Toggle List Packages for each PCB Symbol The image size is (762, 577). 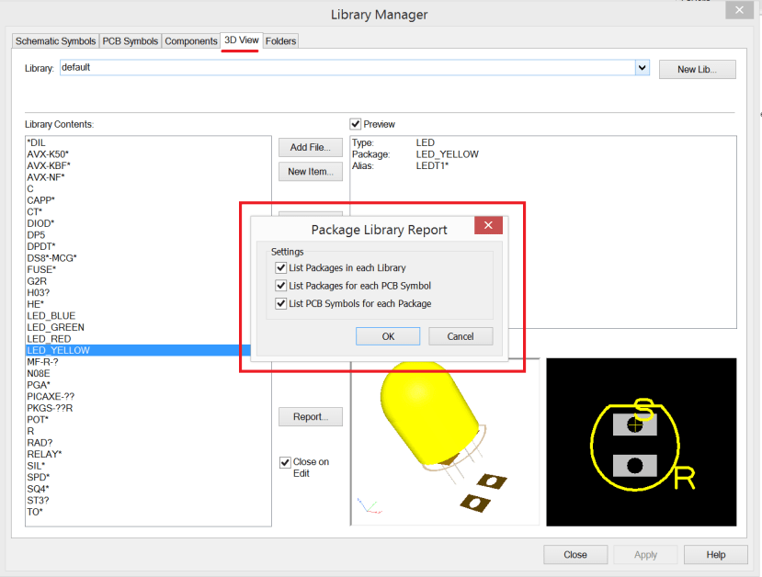tap(281, 286)
